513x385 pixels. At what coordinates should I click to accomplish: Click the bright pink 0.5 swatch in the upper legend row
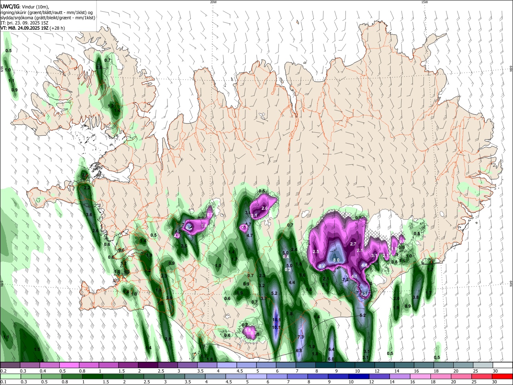pyautogui.click(x=69, y=365)
